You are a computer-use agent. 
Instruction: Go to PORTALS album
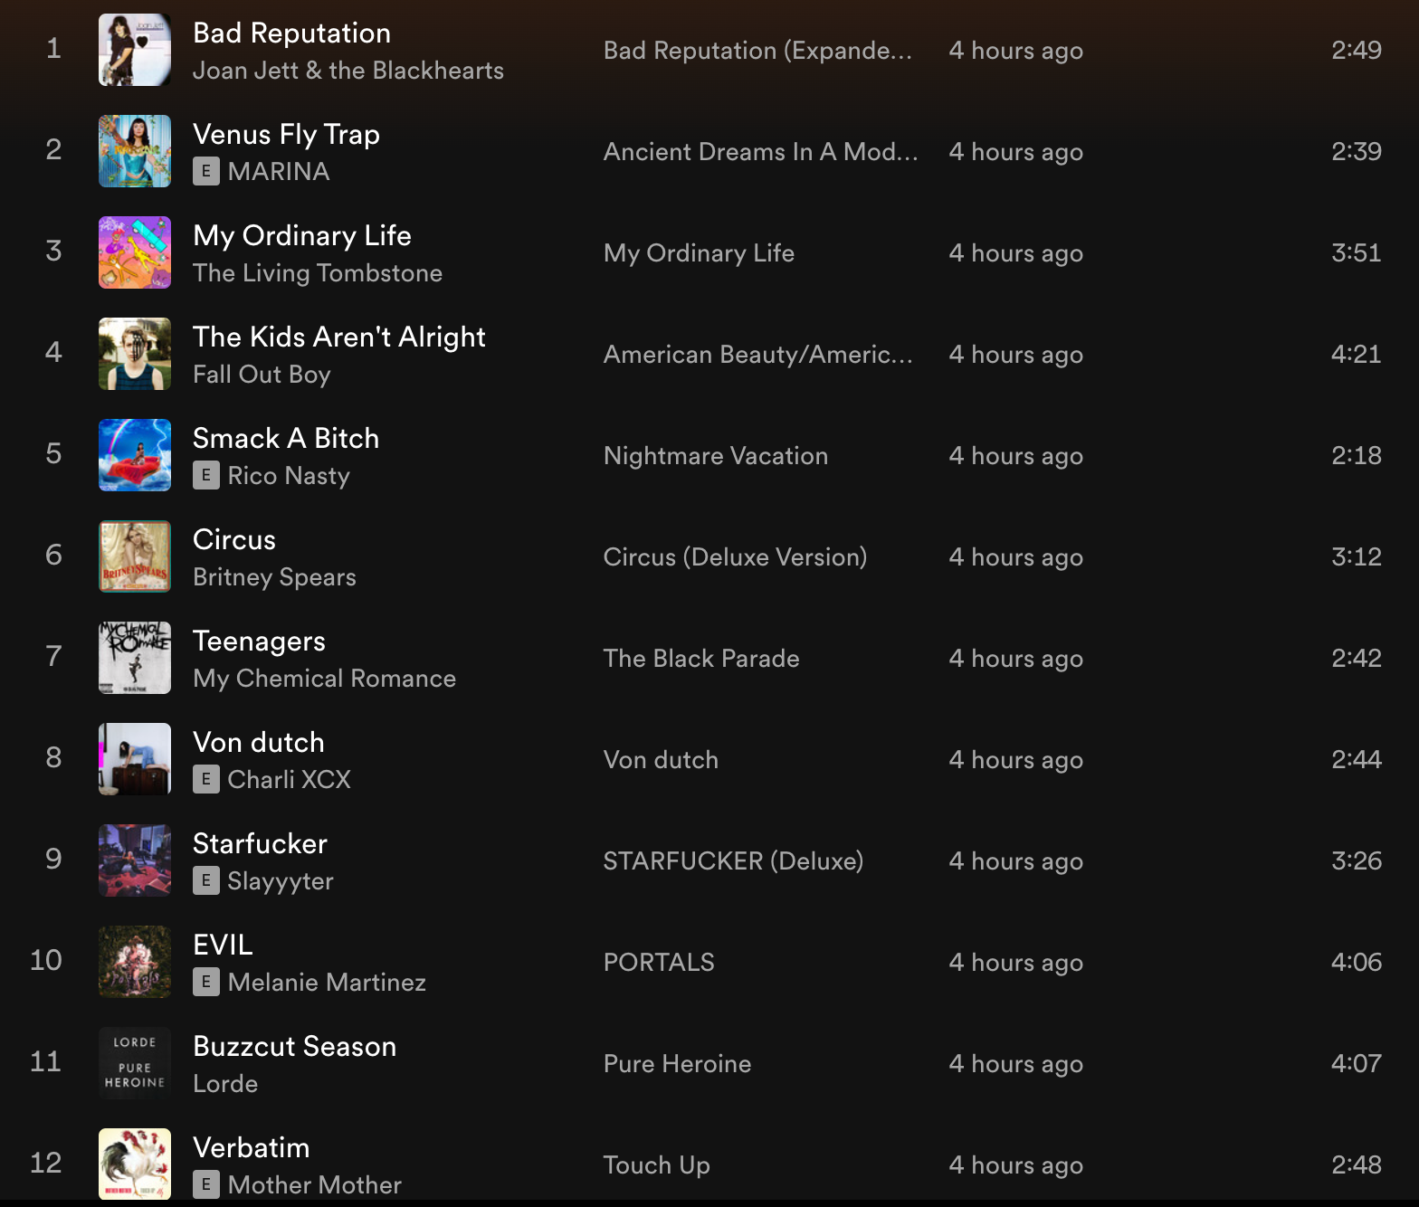(659, 962)
